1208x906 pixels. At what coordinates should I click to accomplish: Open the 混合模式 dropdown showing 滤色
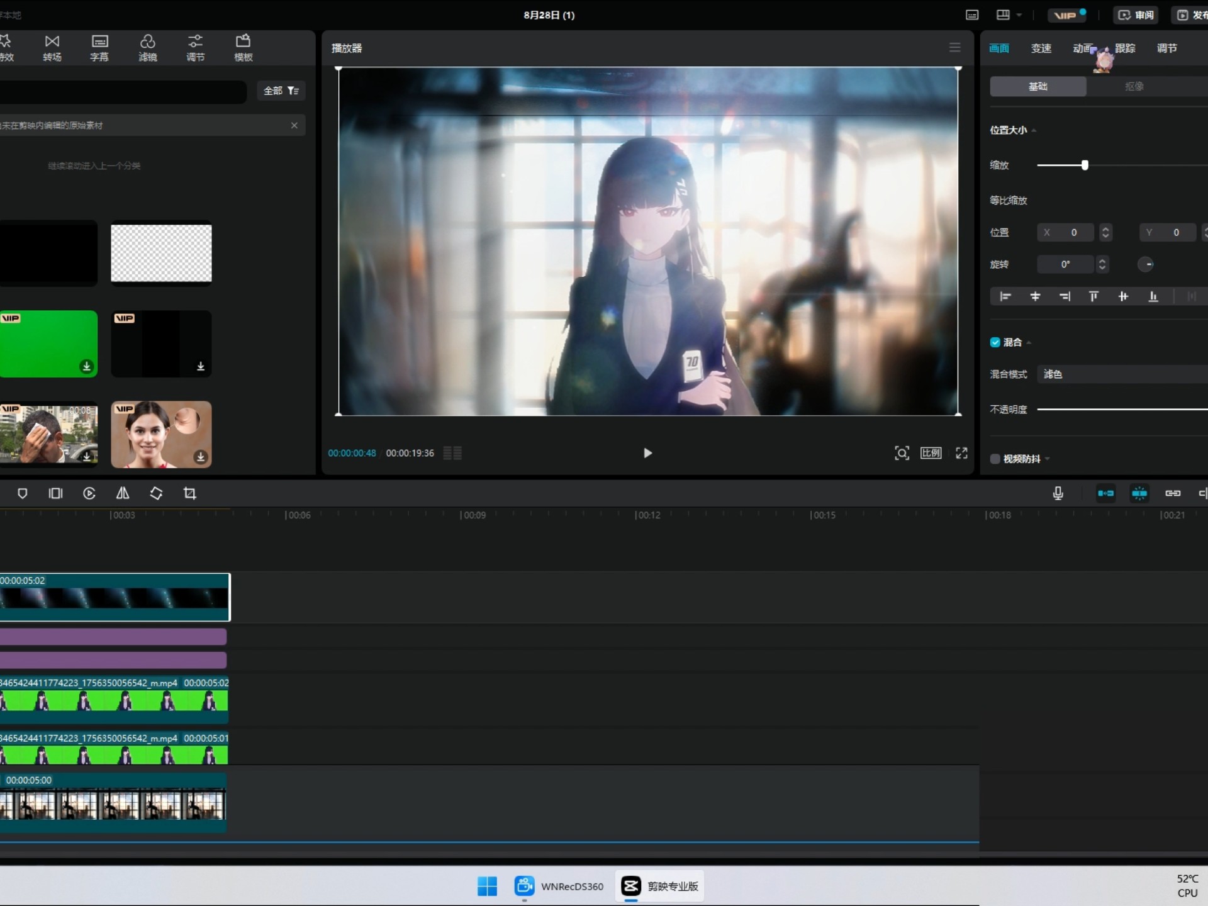pyautogui.click(x=1122, y=374)
